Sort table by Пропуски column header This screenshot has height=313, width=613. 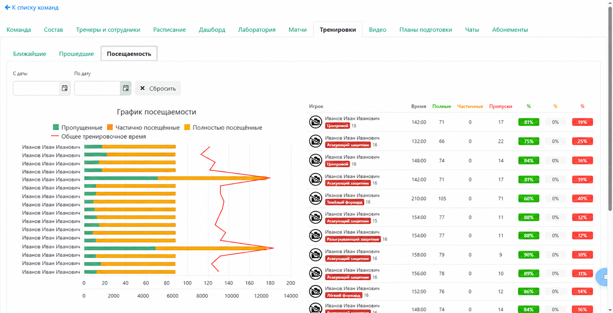pyautogui.click(x=500, y=107)
